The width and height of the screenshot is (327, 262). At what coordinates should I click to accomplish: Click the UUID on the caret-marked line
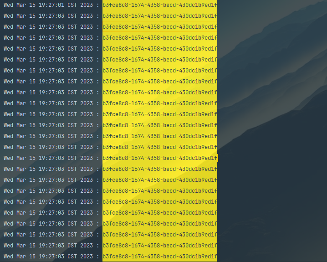(160, 158)
